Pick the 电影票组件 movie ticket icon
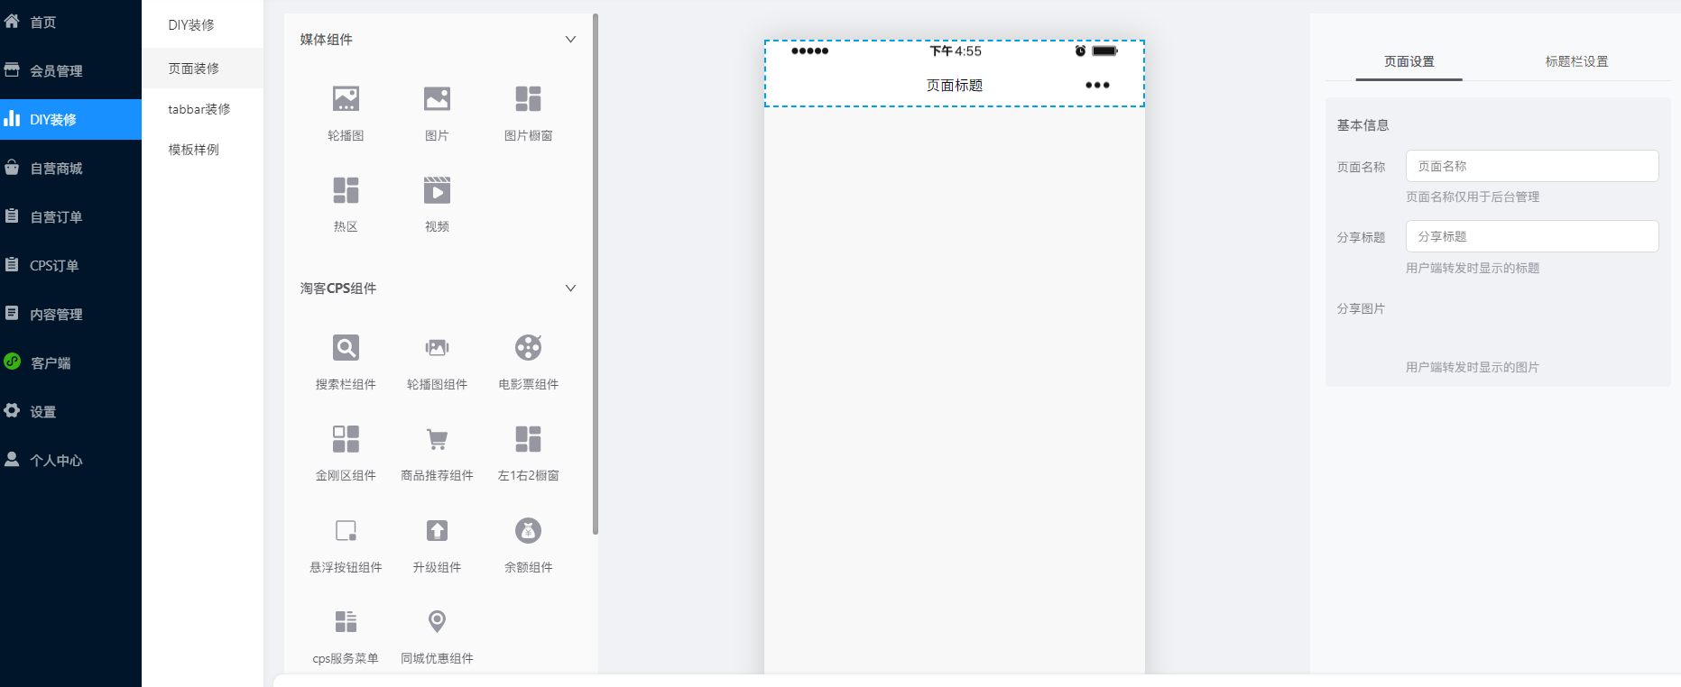This screenshot has height=687, width=1681. [x=528, y=348]
